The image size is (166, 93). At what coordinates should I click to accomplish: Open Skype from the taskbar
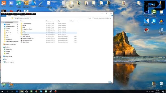[x=41, y=91]
